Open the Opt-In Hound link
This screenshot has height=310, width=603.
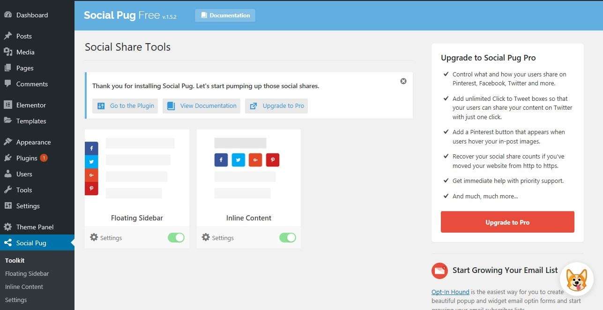click(450, 292)
